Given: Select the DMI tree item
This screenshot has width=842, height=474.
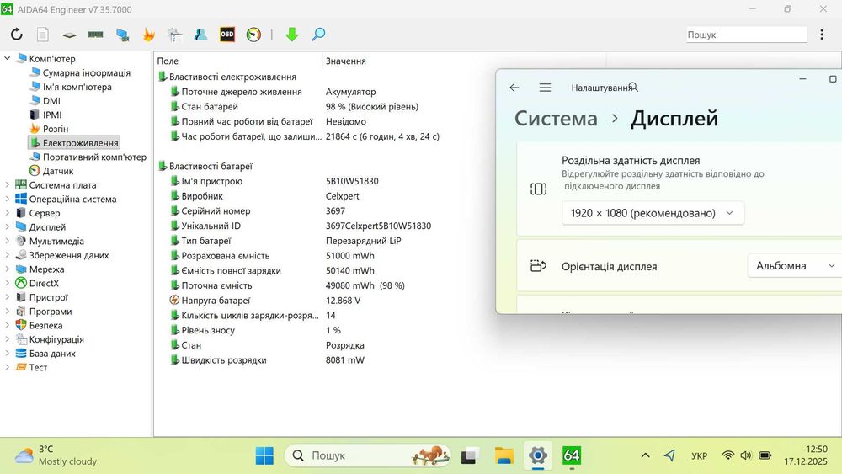Looking at the screenshot, I should click(x=51, y=100).
